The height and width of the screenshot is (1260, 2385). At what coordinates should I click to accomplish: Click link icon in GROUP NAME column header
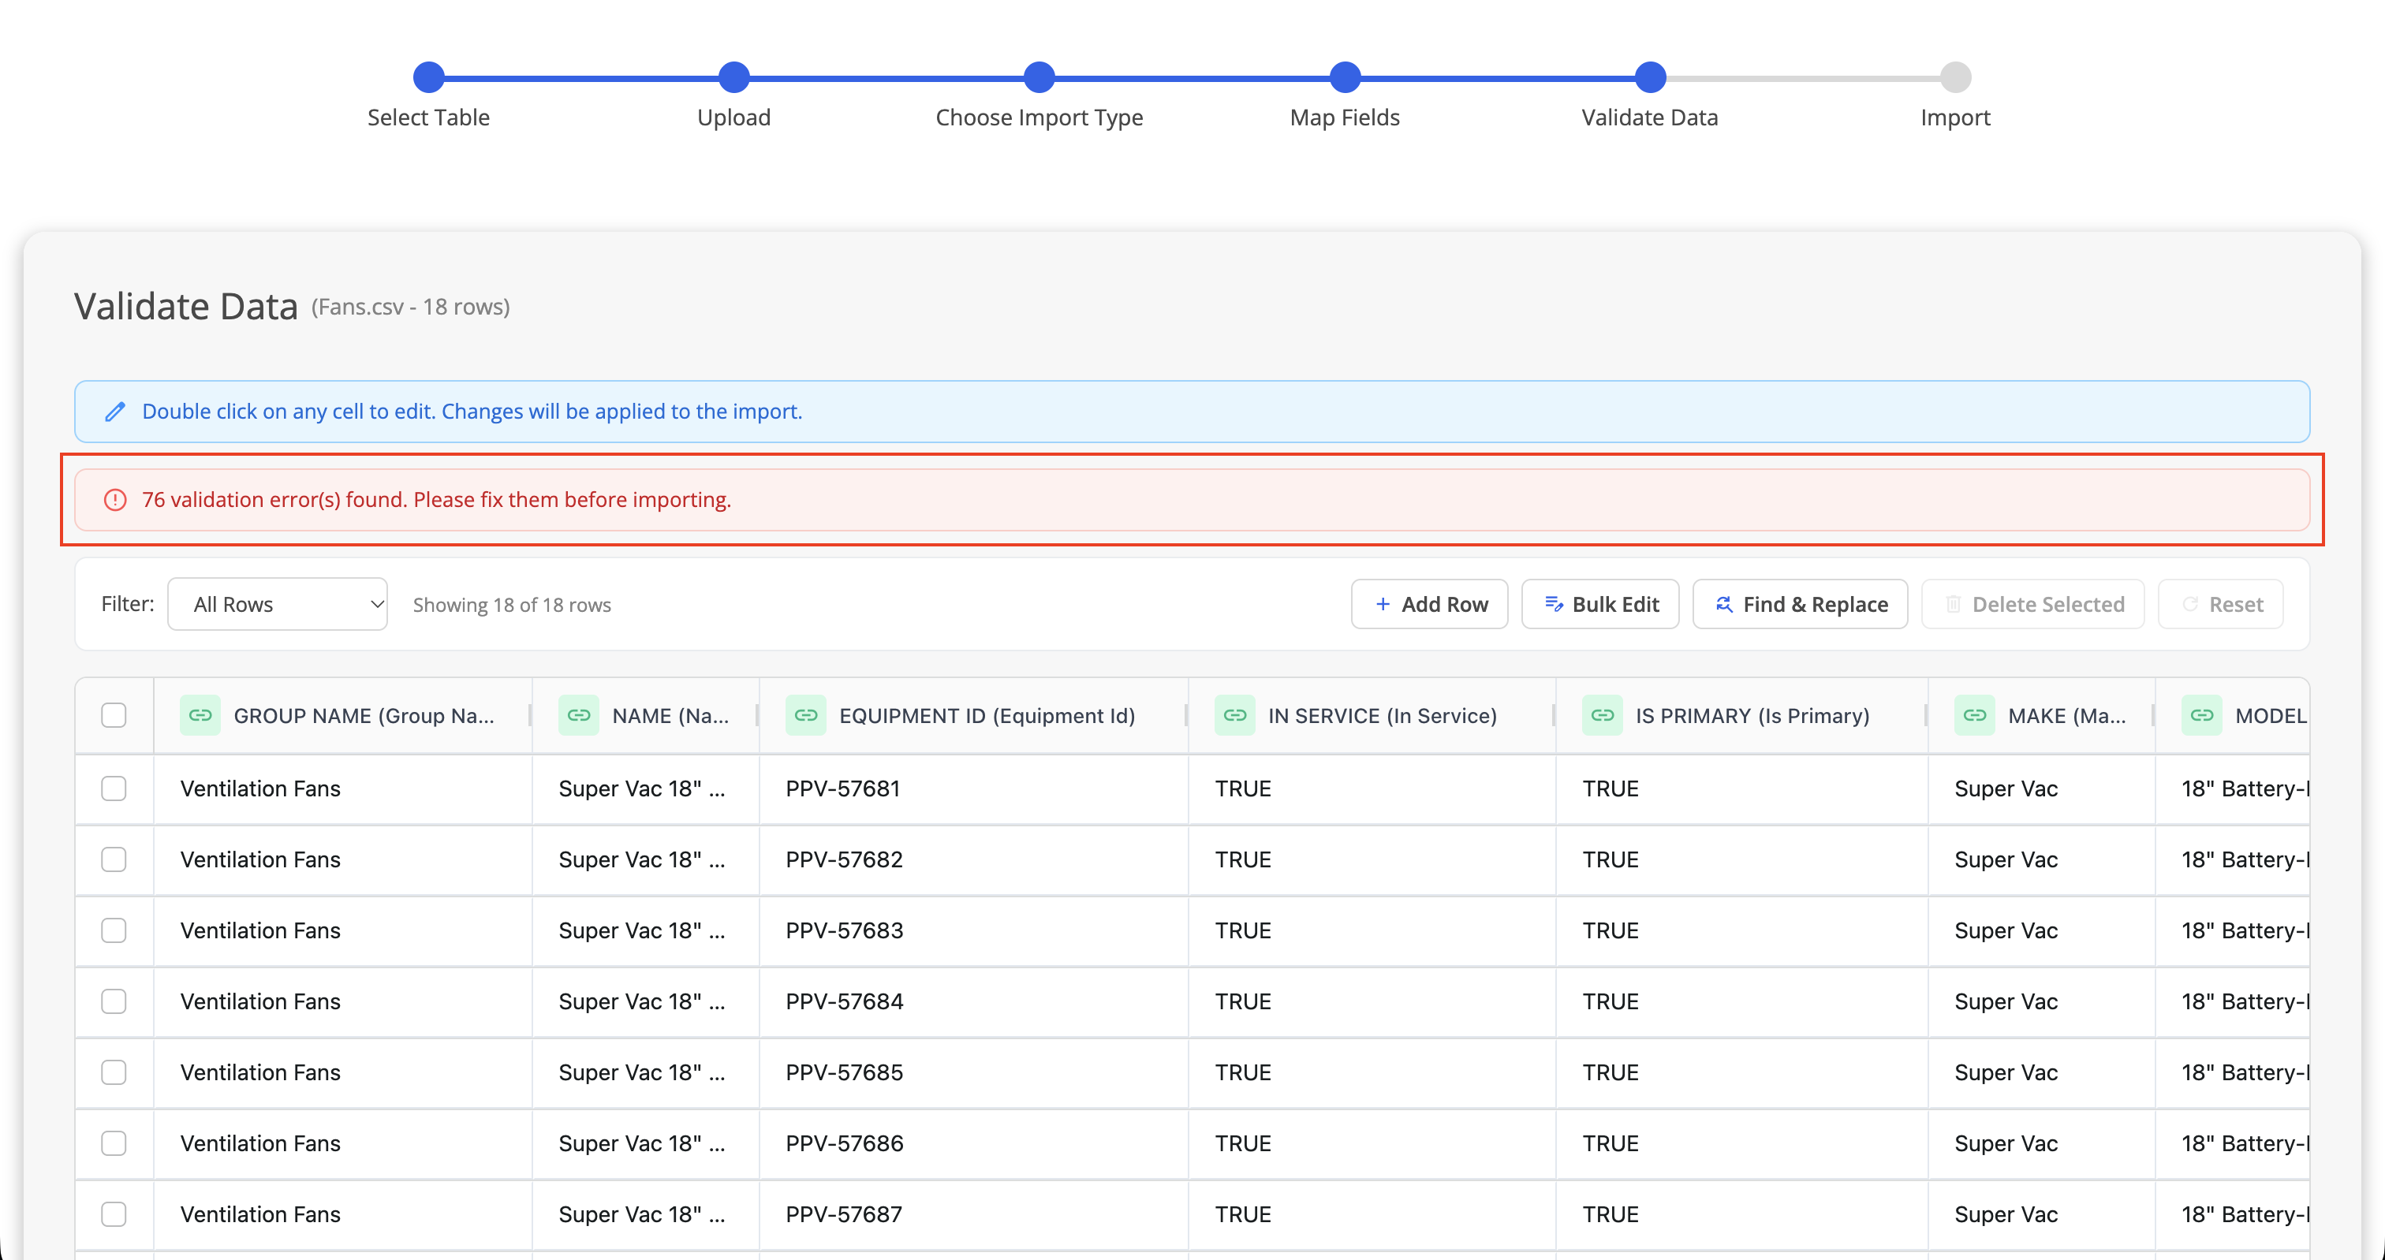point(200,714)
